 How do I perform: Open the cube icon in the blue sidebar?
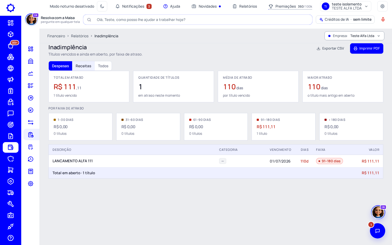[x=11, y=34]
